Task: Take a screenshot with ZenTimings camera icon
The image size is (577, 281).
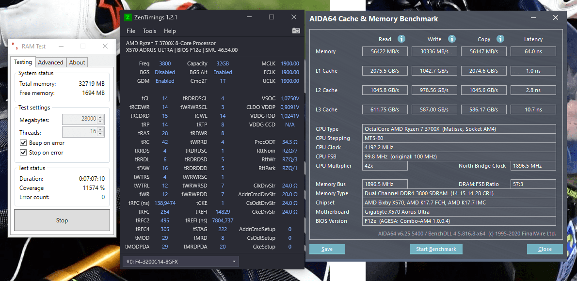Action: 296,31
